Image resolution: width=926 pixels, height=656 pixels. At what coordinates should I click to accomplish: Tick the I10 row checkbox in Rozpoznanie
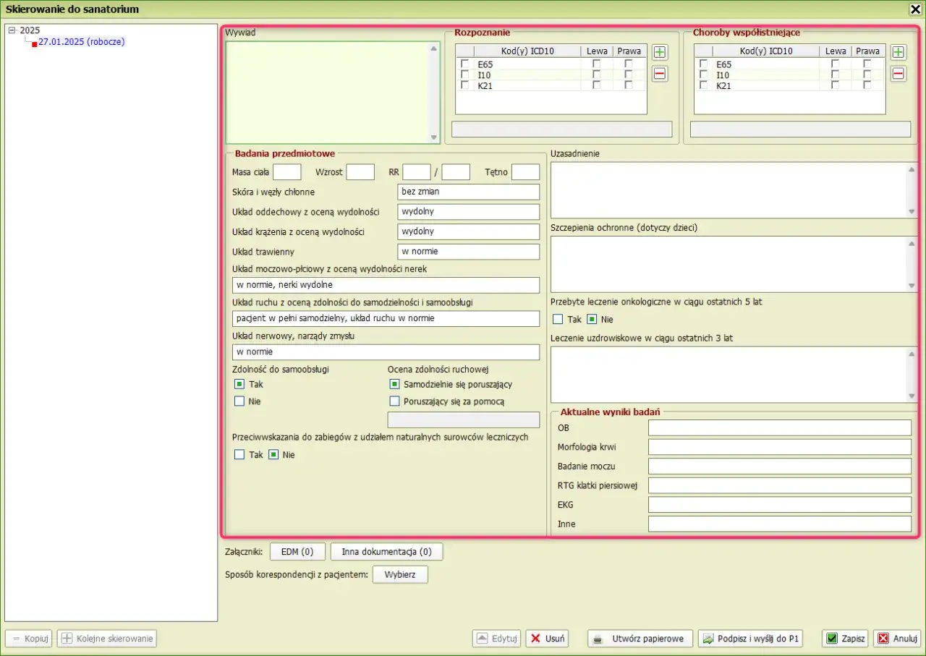(x=464, y=74)
